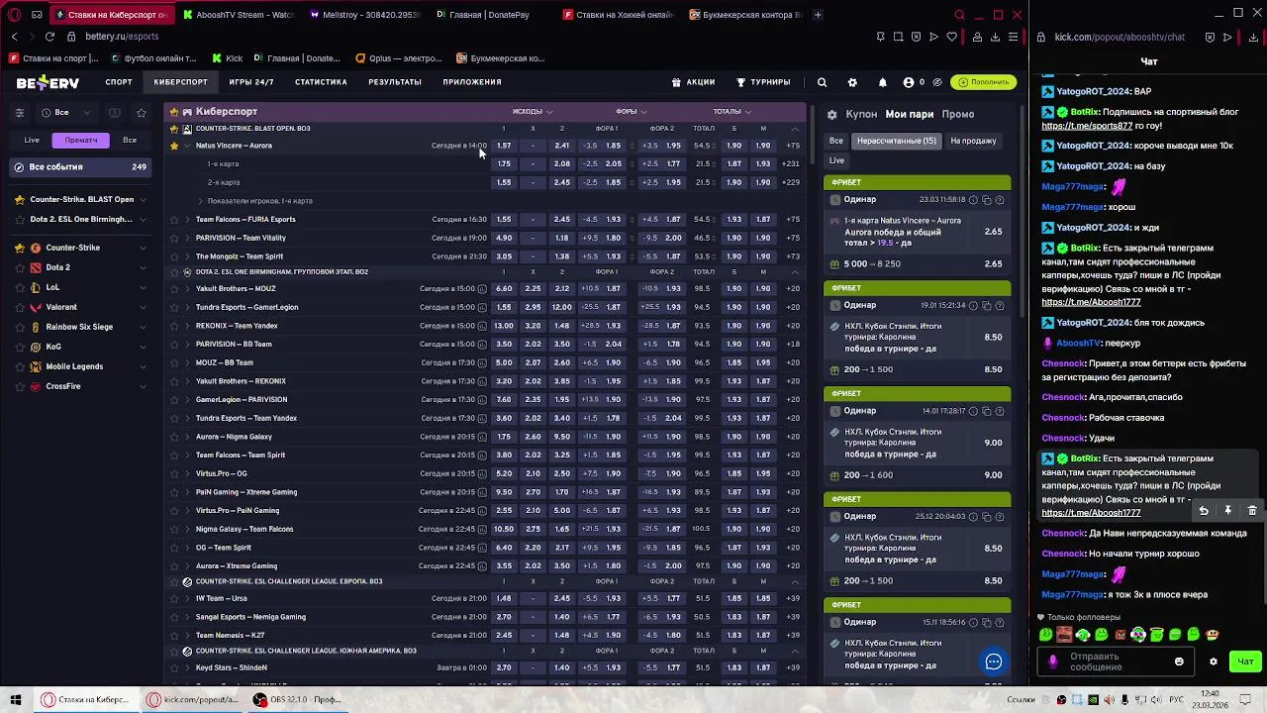Click the Пополнить deposit button
The width and height of the screenshot is (1267, 713).
click(983, 82)
